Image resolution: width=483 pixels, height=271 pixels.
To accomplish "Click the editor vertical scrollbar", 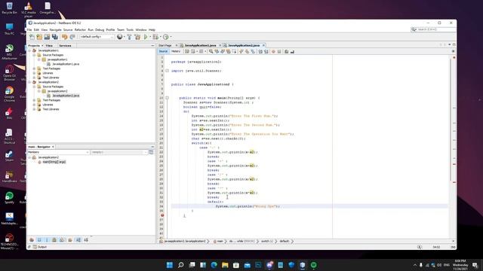I will pyautogui.click(x=451, y=120).
